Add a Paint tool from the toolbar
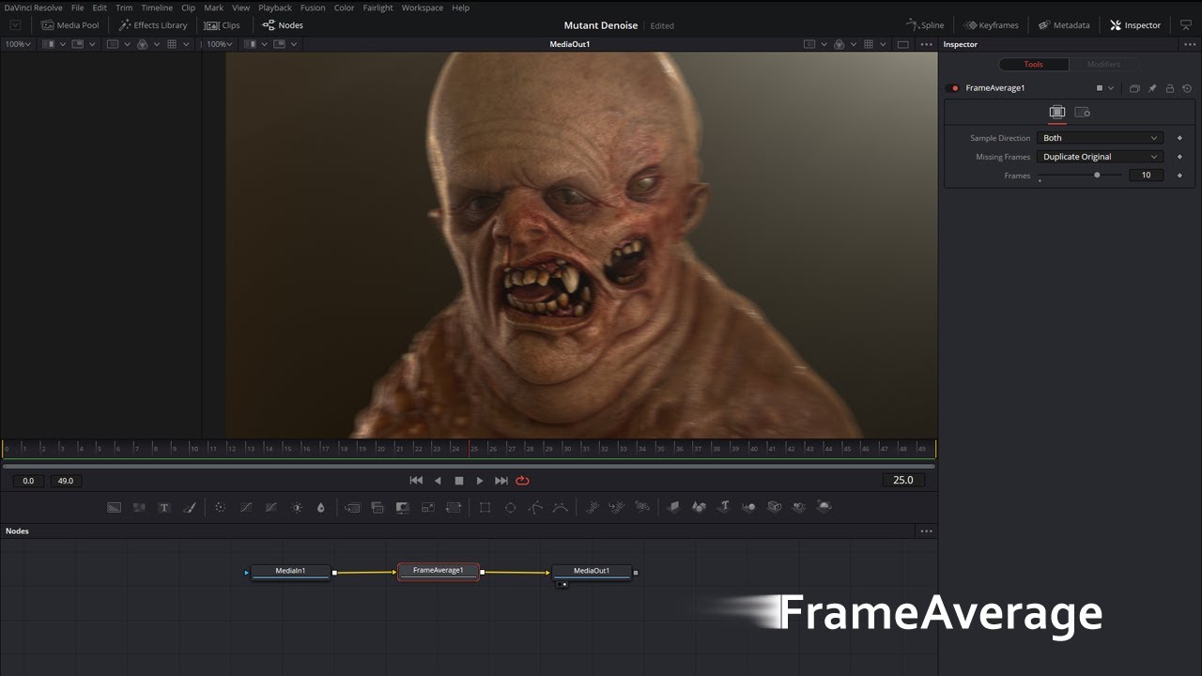The height and width of the screenshot is (676, 1202). tap(189, 507)
